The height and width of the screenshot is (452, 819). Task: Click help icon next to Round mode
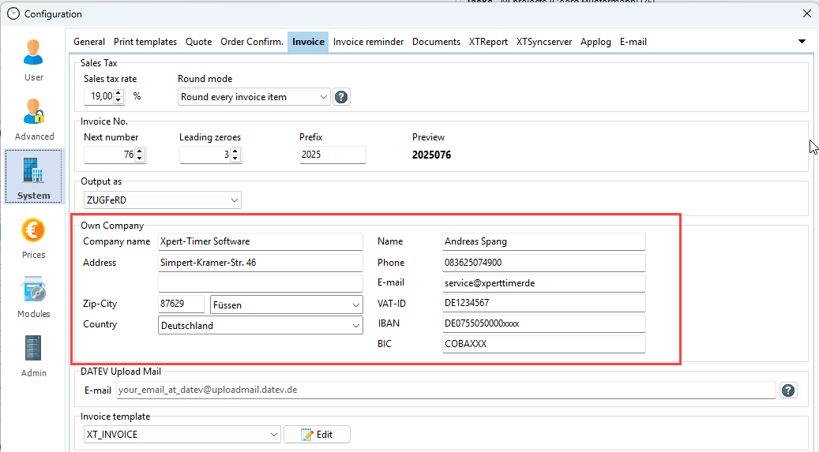[341, 97]
